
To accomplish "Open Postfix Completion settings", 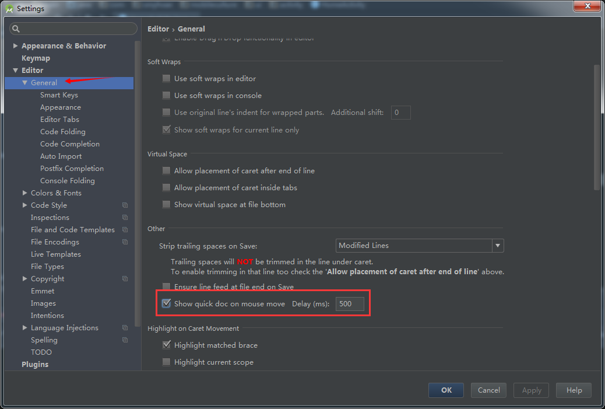I will point(72,169).
